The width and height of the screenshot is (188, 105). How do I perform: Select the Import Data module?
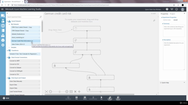[25, 88]
